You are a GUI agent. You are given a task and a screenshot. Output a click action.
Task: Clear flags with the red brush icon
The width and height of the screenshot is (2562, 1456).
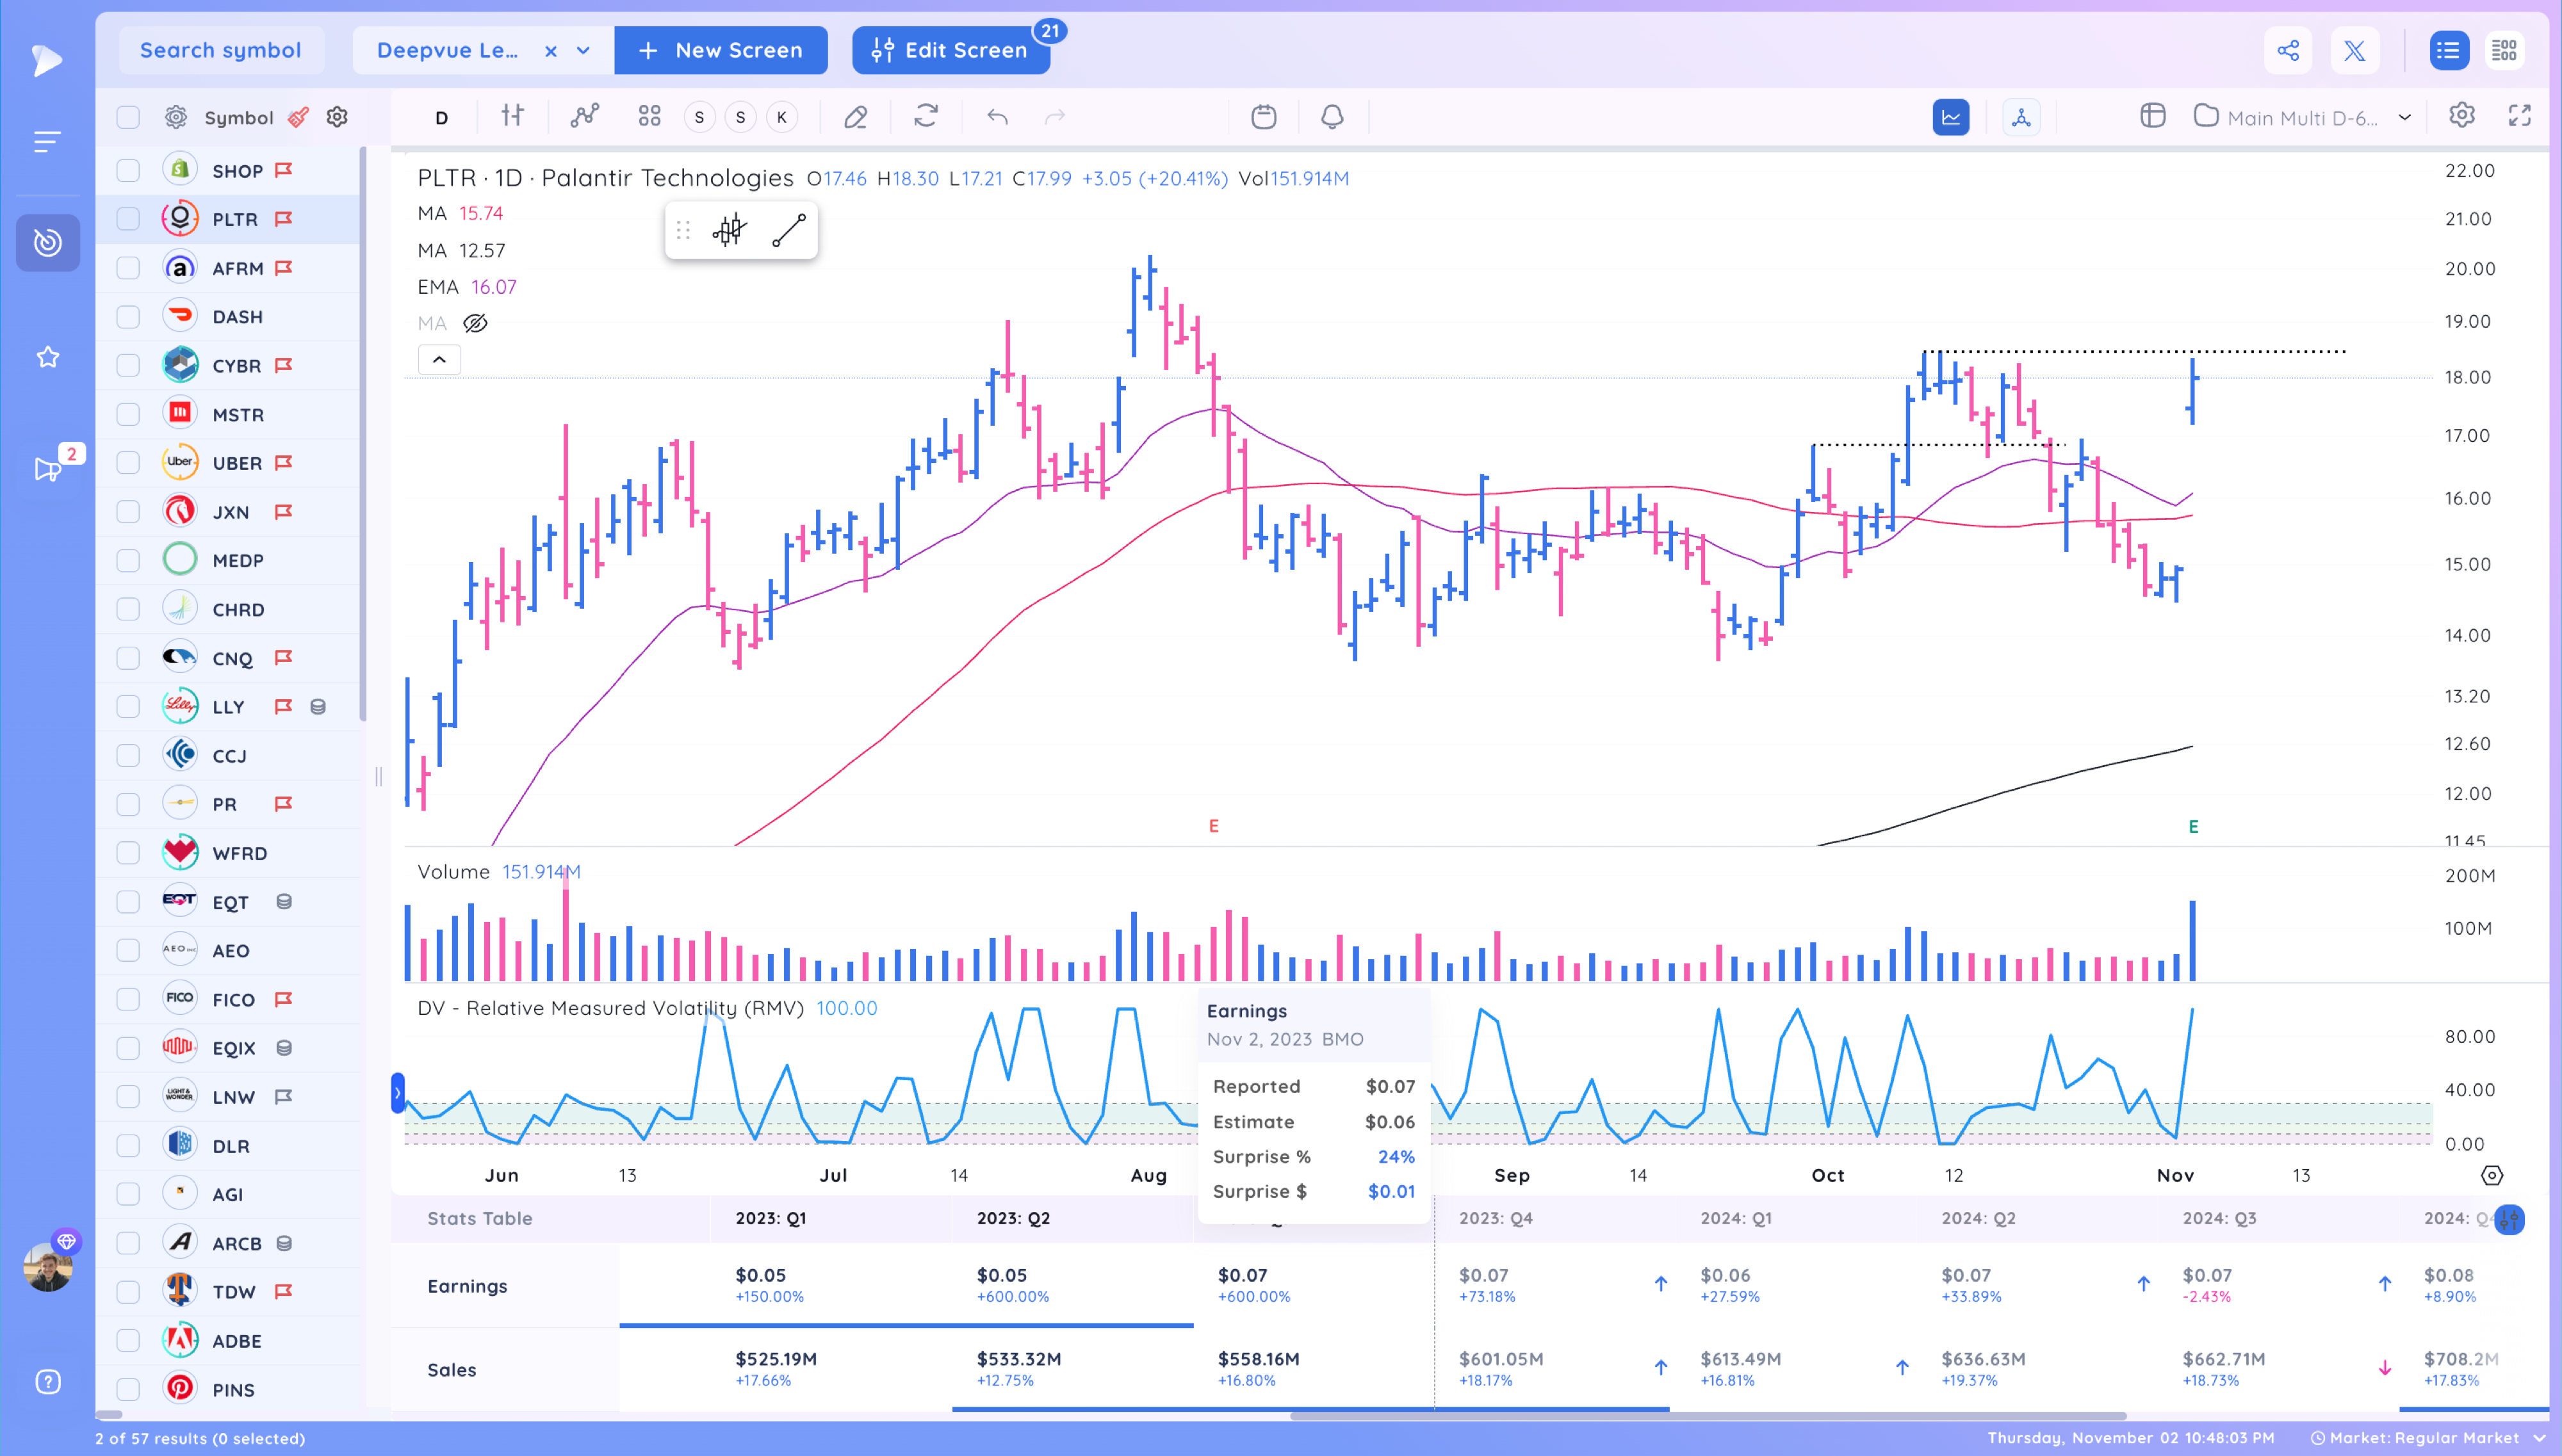[298, 117]
